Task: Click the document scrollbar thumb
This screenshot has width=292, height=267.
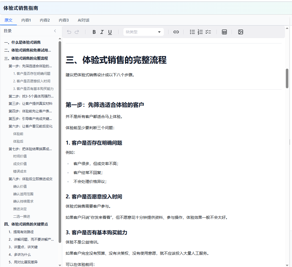Action: (x=287, y=78)
